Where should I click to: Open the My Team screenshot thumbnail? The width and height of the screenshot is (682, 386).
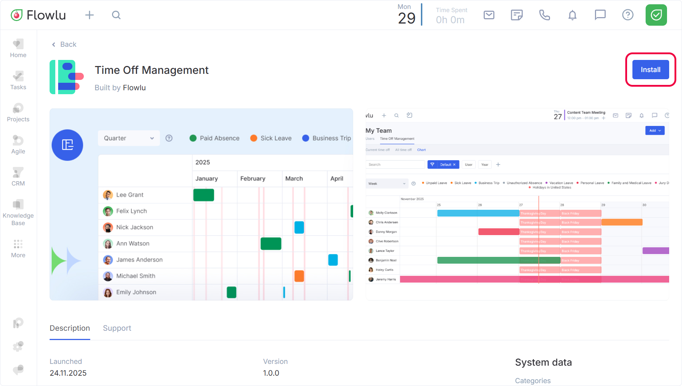coord(517,204)
